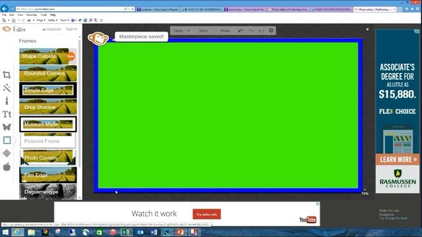Select the Polaroid Frame option

(x=48, y=141)
